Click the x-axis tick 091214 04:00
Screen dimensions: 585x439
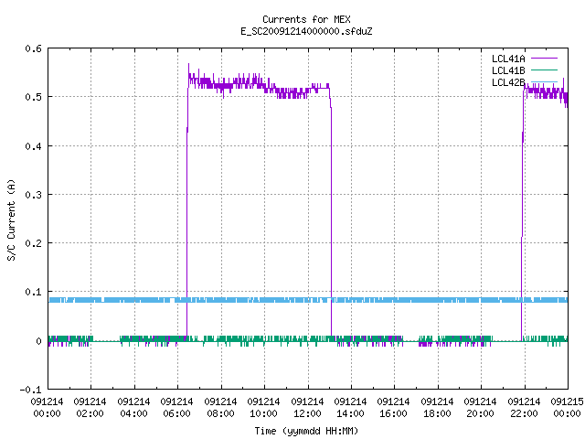tap(133, 408)
